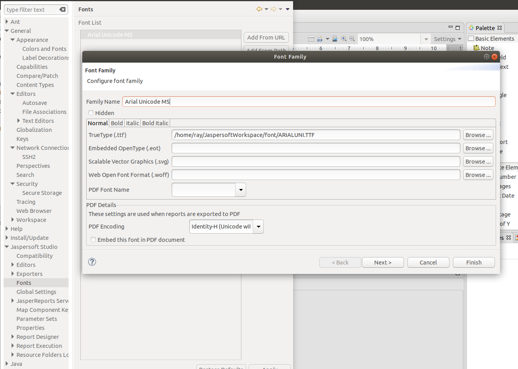Open the Web Browser preference page
The height and width of the screenshot is (369, 518).
pyautogui.click(x=34, y=211)
